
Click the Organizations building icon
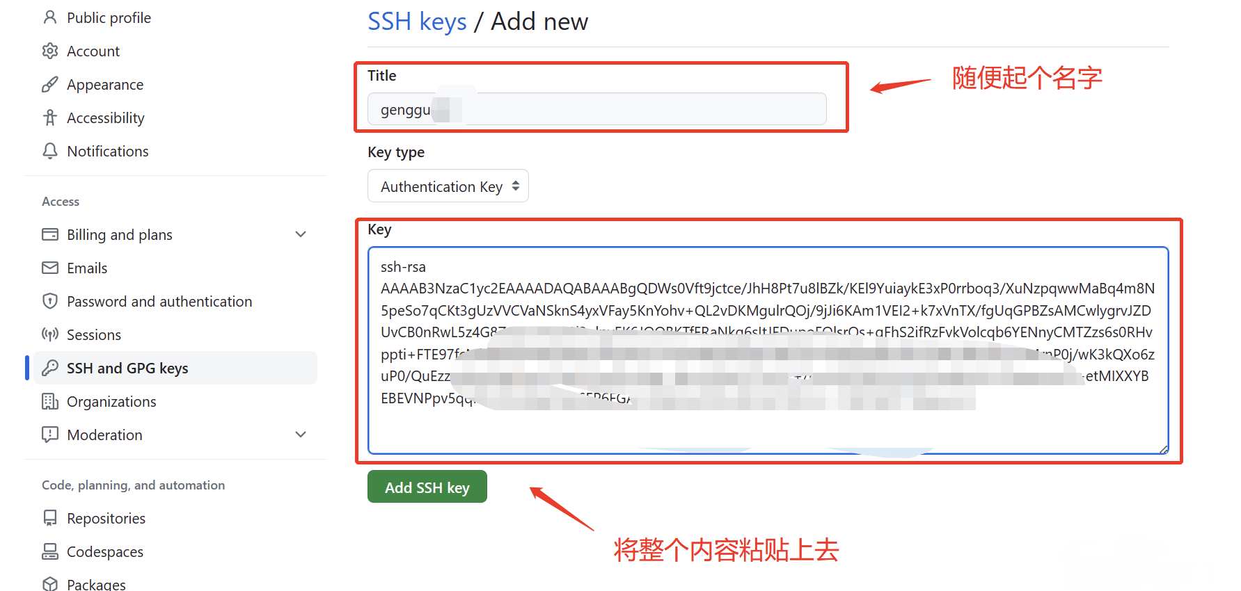50,401
